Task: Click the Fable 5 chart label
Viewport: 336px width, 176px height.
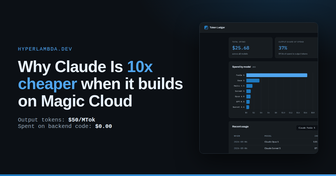Action: 240,75
